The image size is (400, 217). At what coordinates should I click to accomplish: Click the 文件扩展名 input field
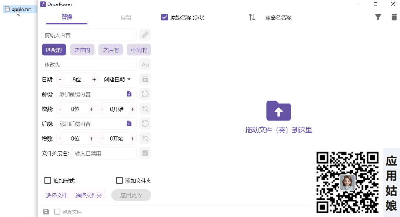tap(104, 153)
